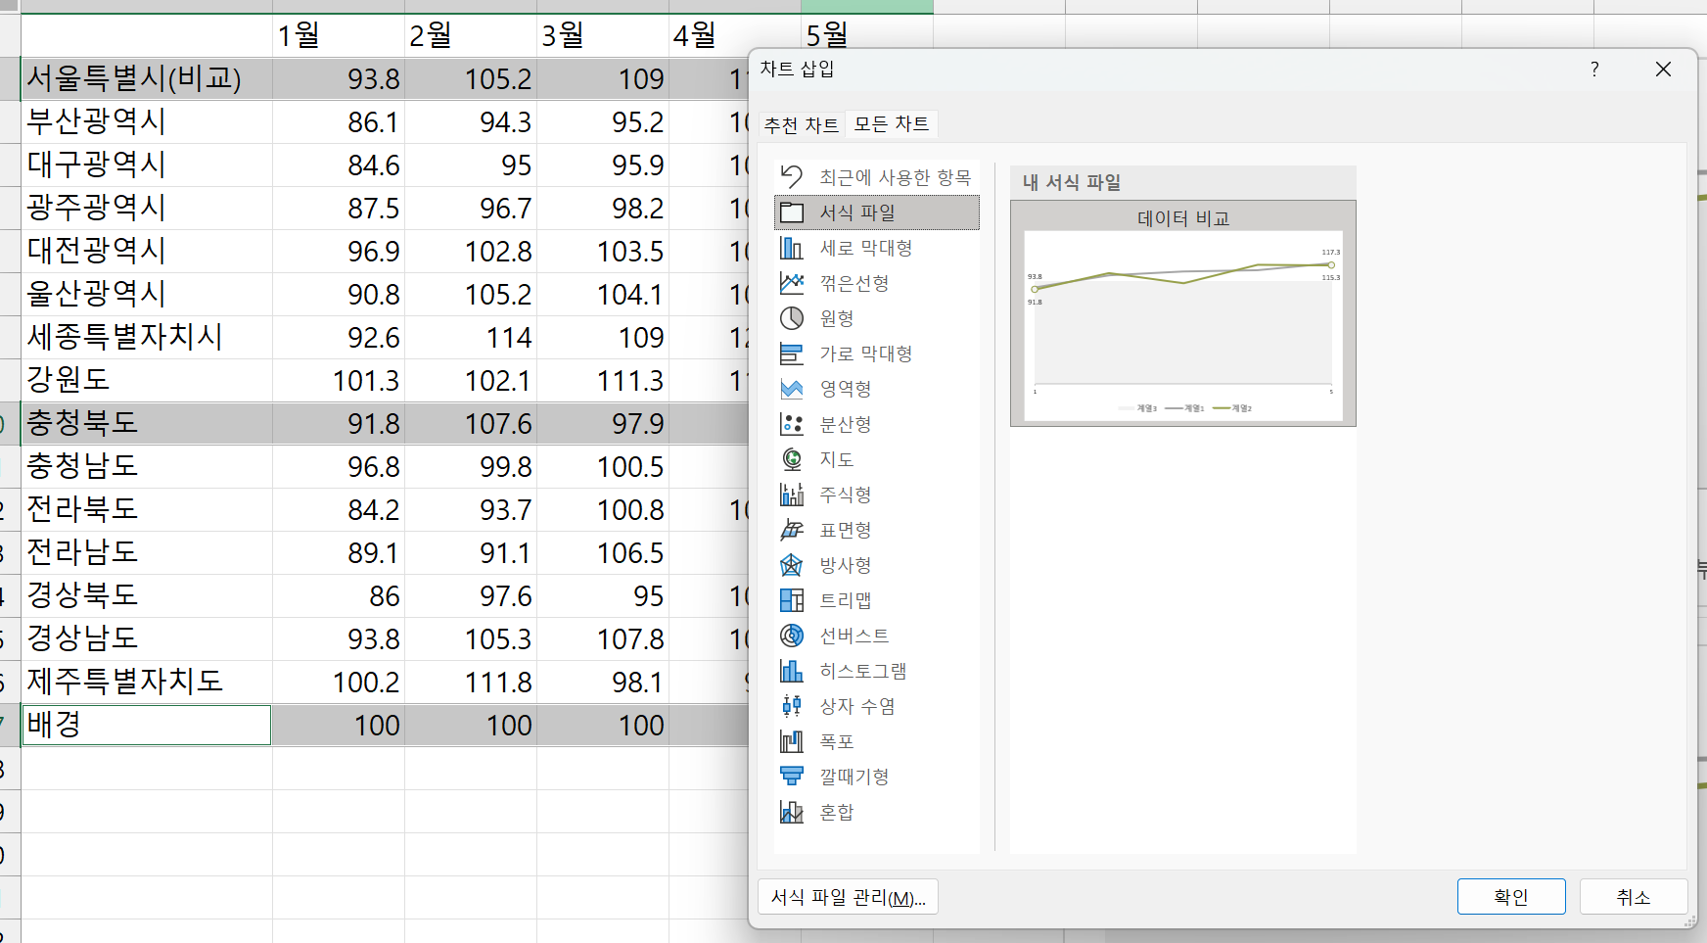This screenshot has width=1707, height=943.
Task: Open dialog help with the question mark
Action: [1594, 69]
